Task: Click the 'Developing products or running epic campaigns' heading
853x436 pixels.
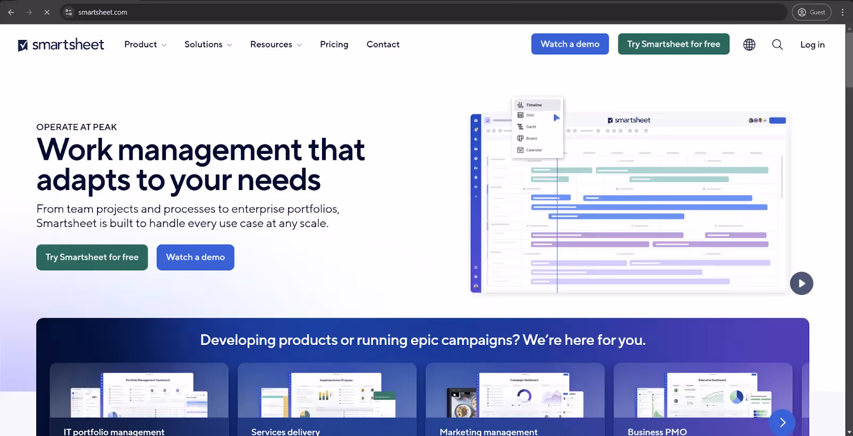Action: tap(423, 340)
